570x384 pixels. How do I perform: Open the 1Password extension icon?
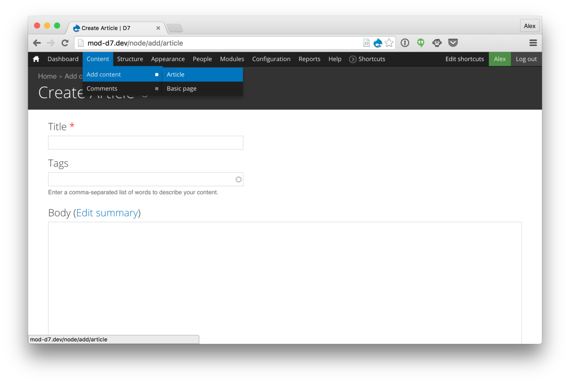(x=405, y=43)
